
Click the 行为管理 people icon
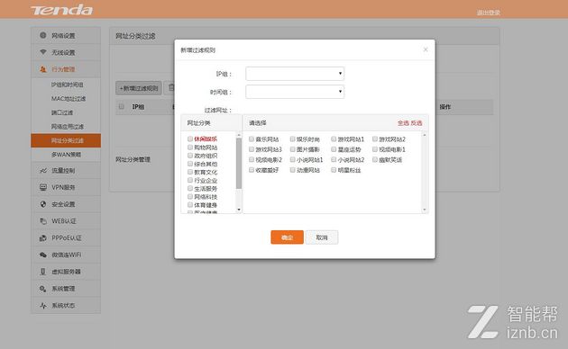pos(43,69)
